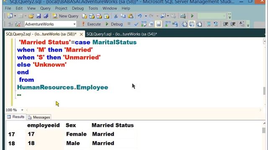Click the Database Engine Query icon
The height and width of the screenshot is (150, 268).
tap(84, 16)
